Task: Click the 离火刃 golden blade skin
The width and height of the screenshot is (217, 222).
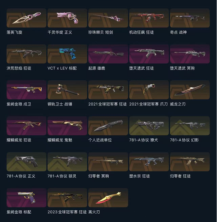Action: (108, 198)
